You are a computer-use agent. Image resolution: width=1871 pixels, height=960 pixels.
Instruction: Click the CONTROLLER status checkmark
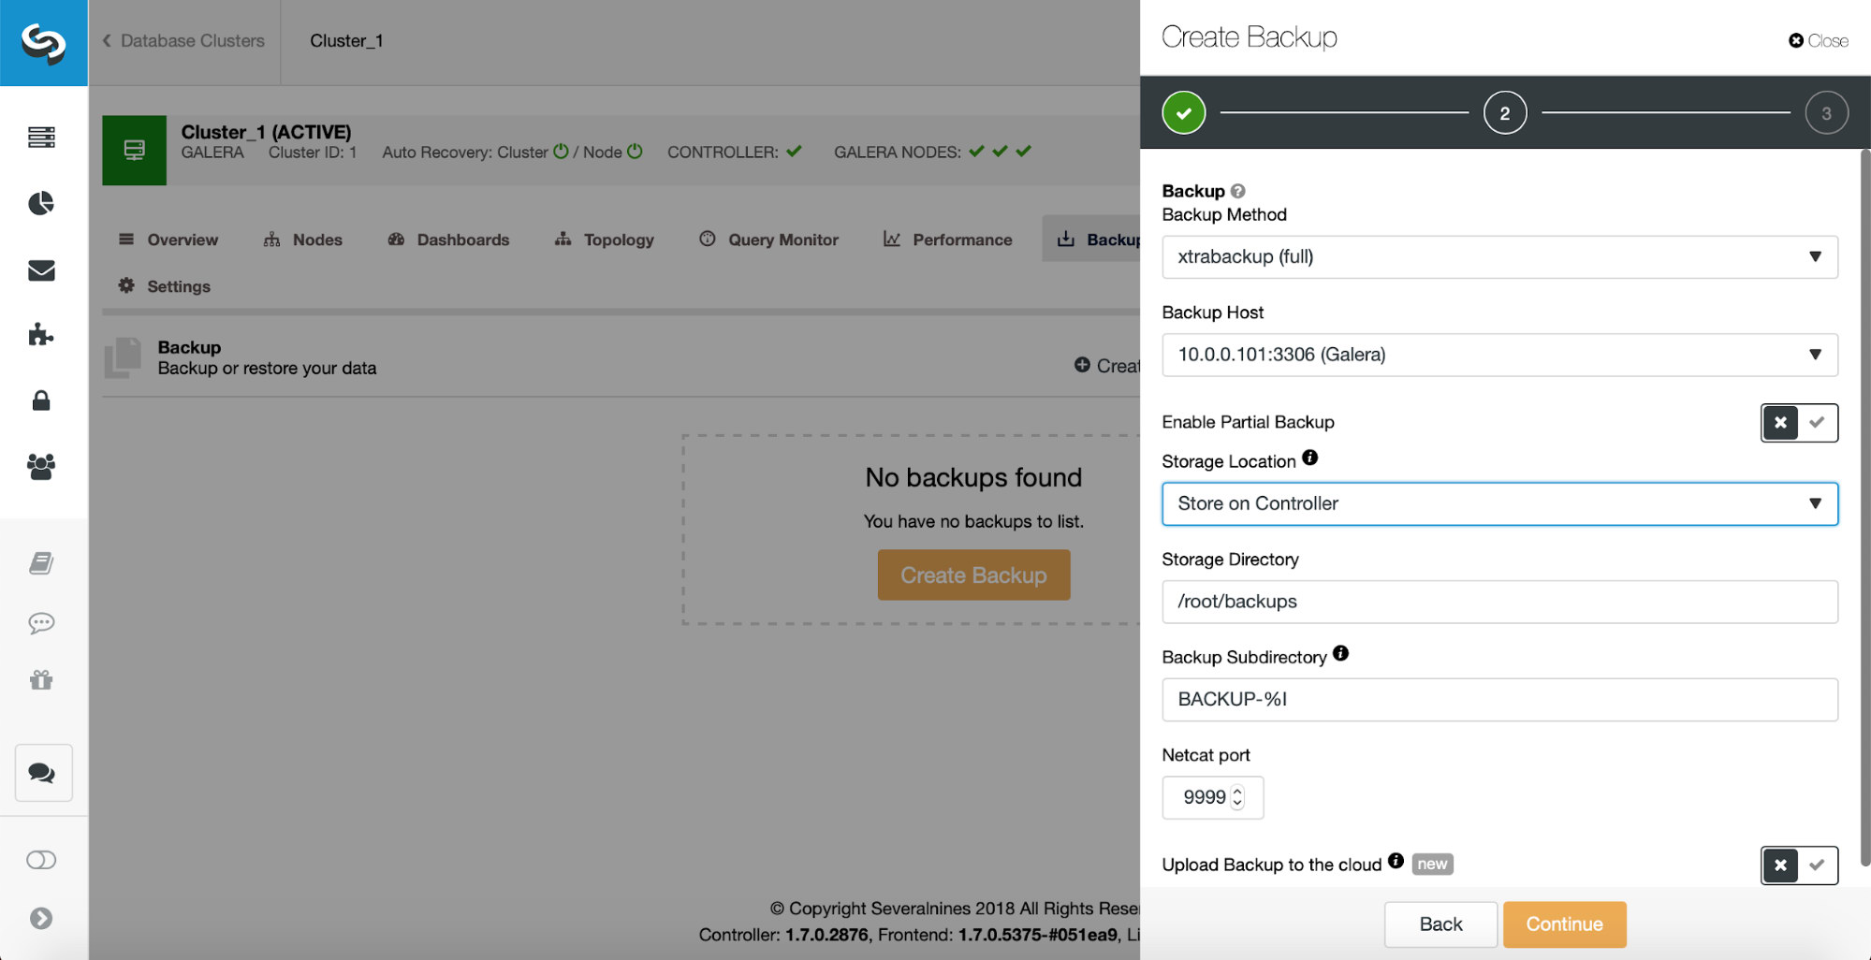click(x=794, y=152)
